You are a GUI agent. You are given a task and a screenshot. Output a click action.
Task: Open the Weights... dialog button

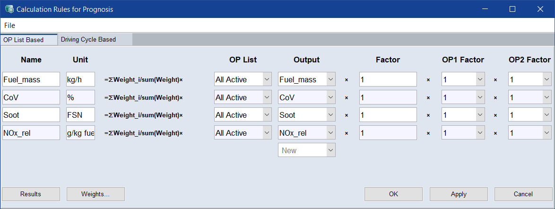pos(95,194)
